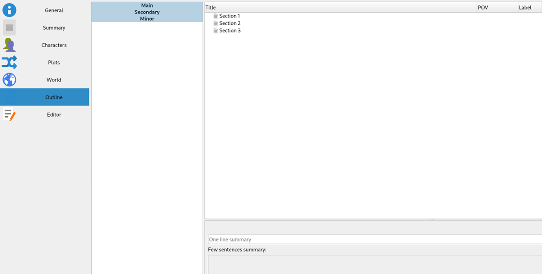542x274 pixels.
Task: Sort by the Label column header
Action: coord(530,8)
